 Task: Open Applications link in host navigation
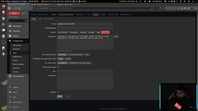pos(80,14)
